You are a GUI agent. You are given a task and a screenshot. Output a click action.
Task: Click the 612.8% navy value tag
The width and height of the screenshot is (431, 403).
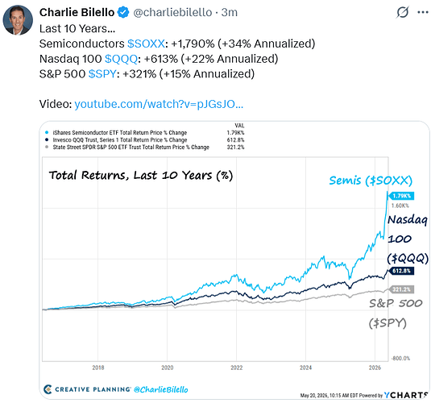[401, 271]
